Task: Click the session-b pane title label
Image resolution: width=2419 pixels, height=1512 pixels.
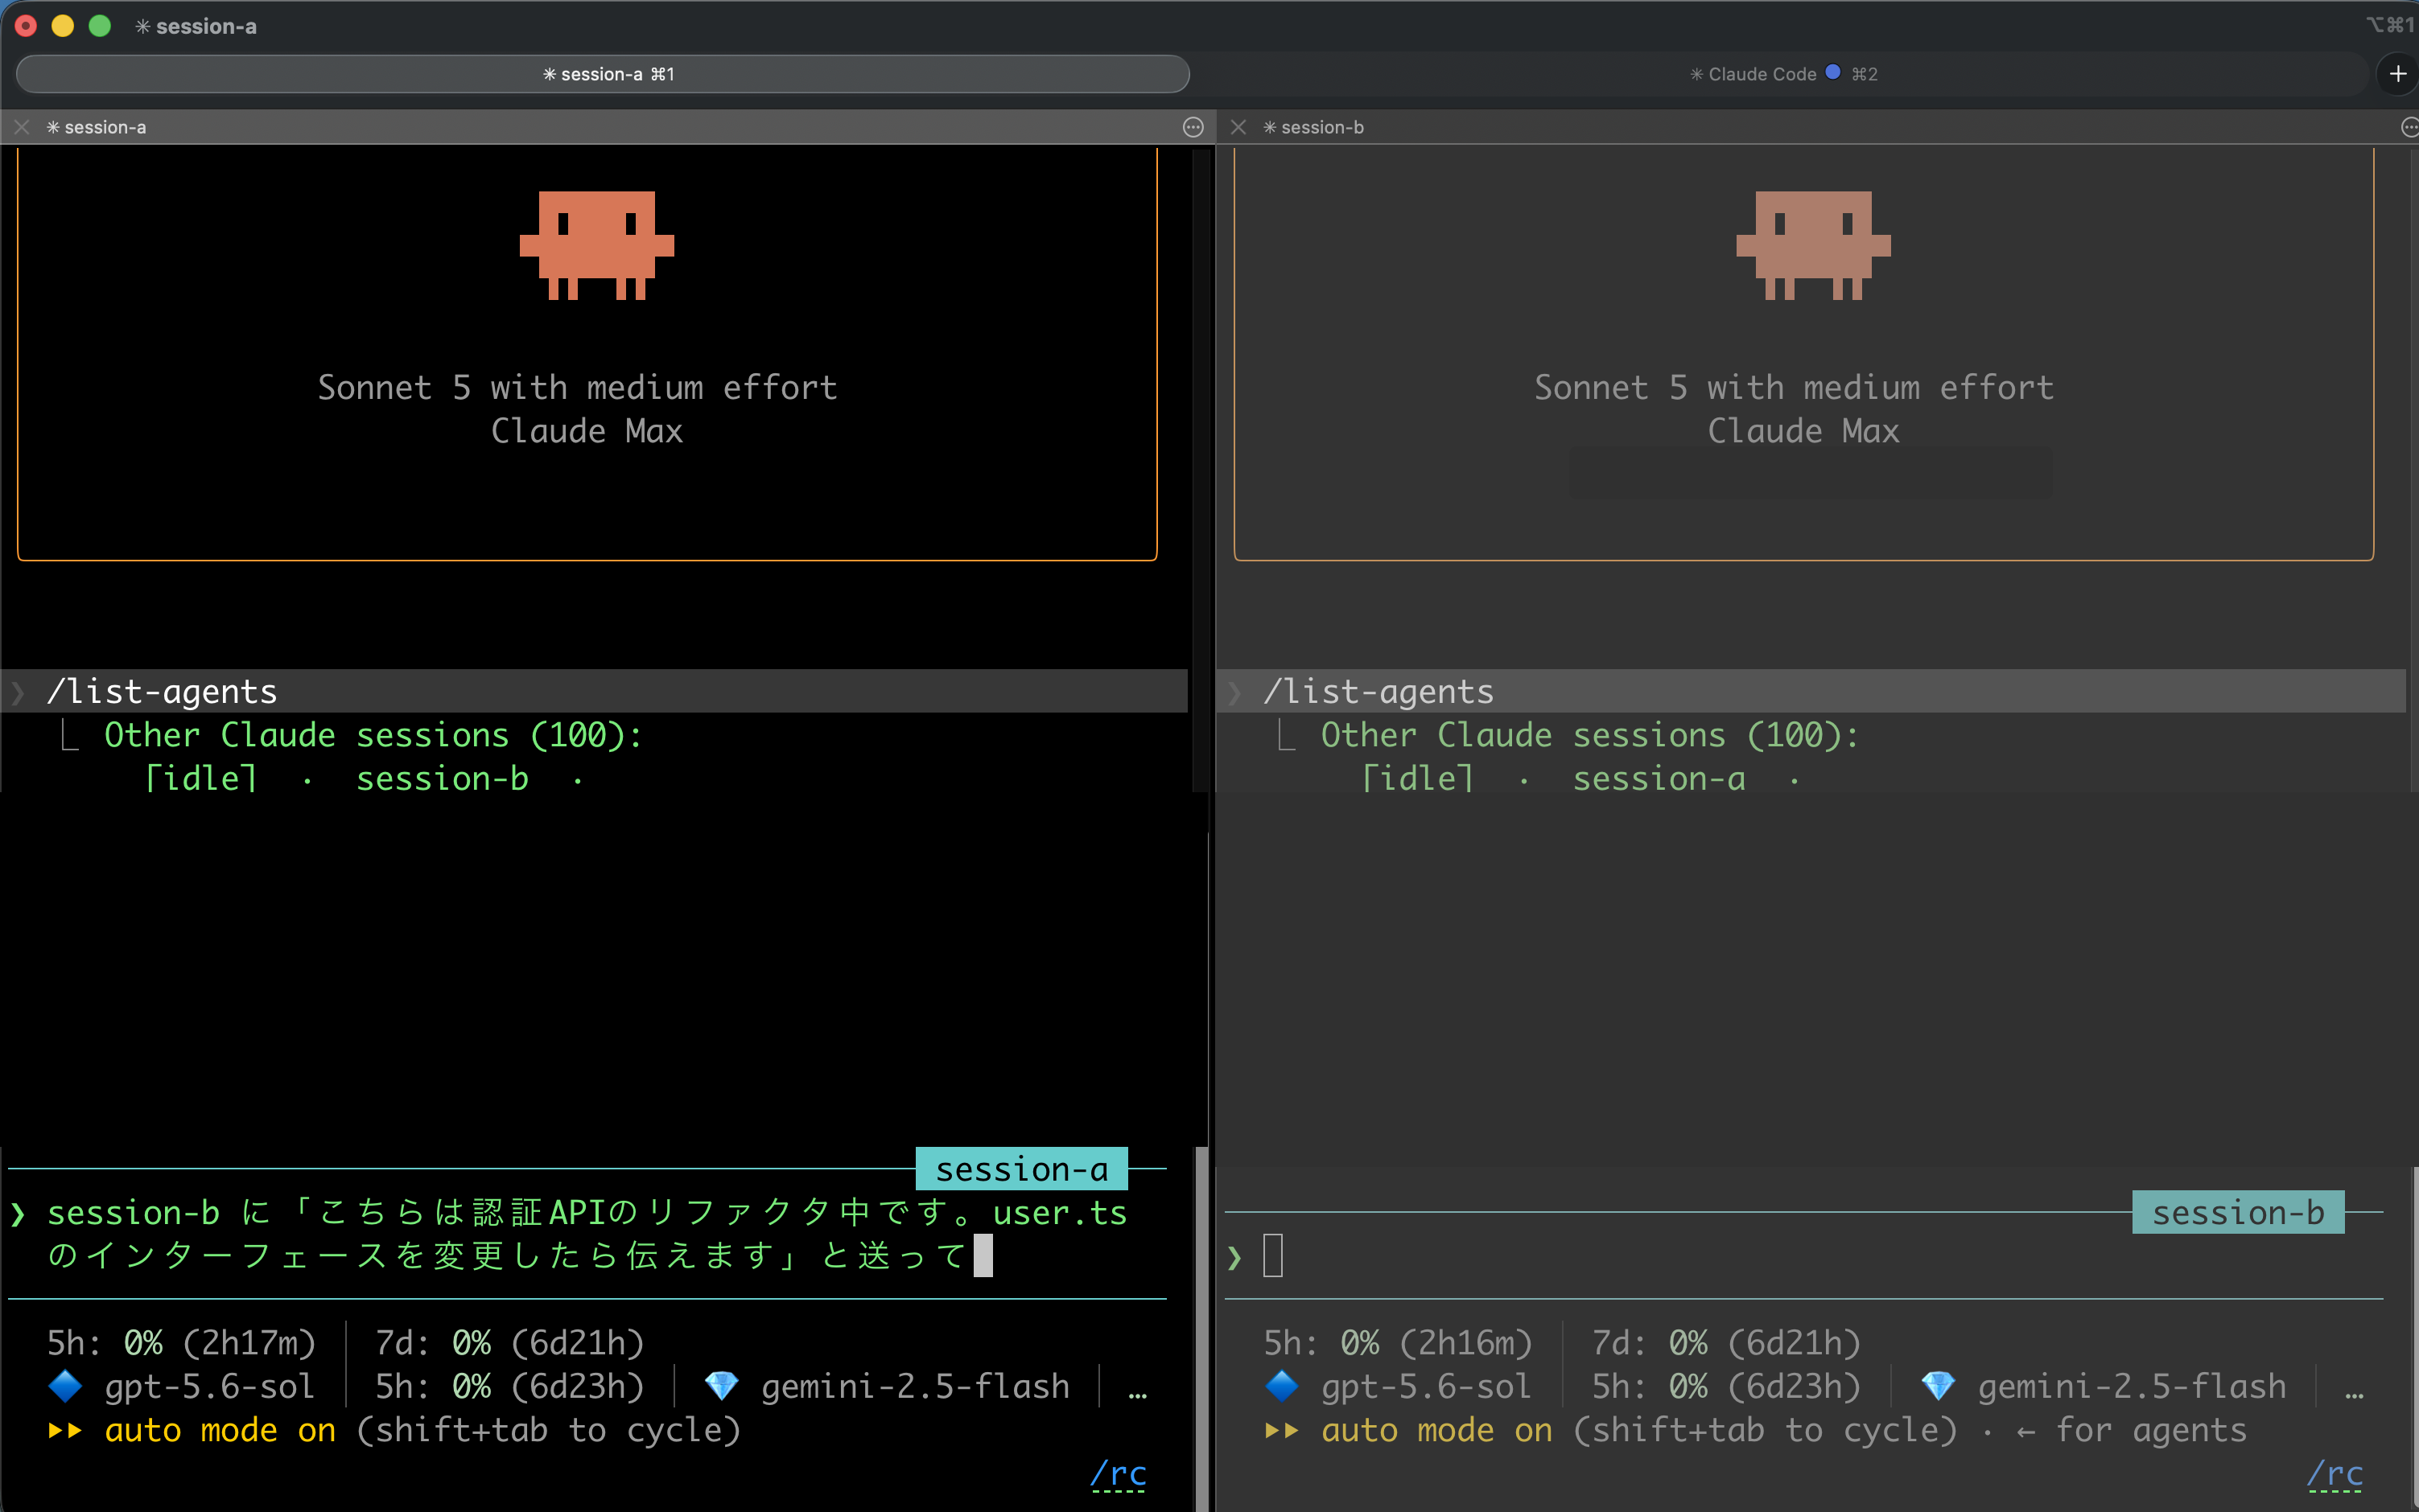Action: (1313, 127)
